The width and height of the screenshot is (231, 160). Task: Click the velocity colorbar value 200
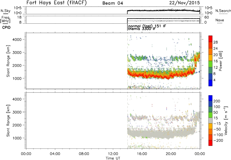coord(217,101)
